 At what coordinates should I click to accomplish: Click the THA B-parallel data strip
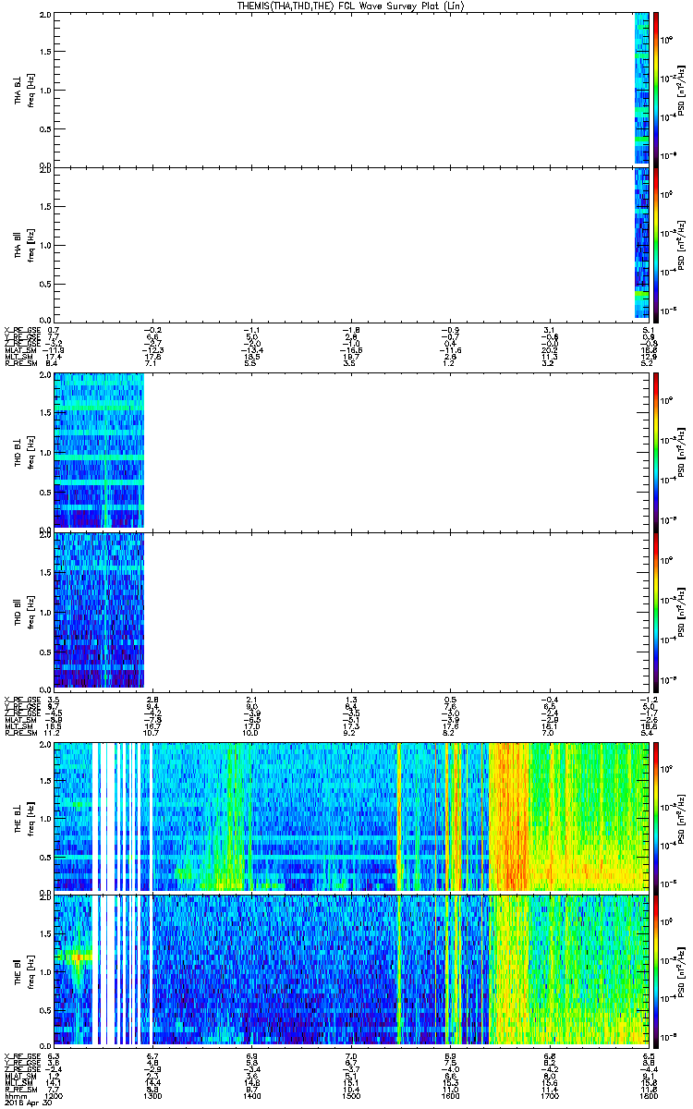coord(642,244)
